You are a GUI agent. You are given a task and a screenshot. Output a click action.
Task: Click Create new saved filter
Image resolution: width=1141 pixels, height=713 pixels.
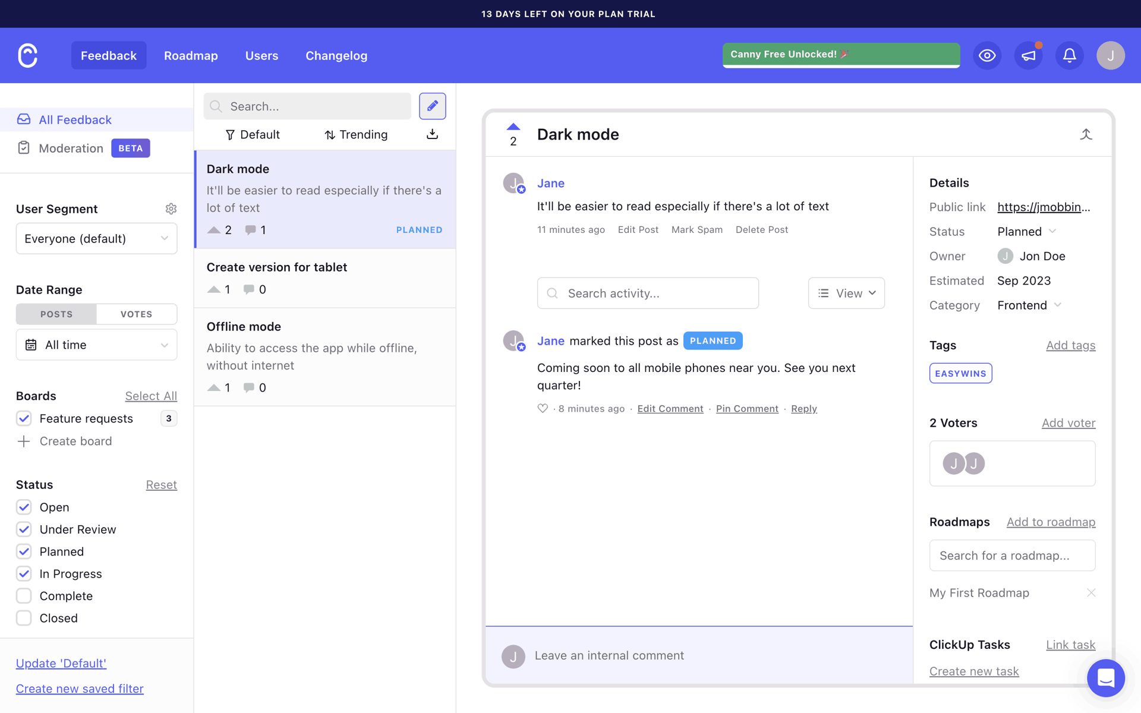point(80,688)
